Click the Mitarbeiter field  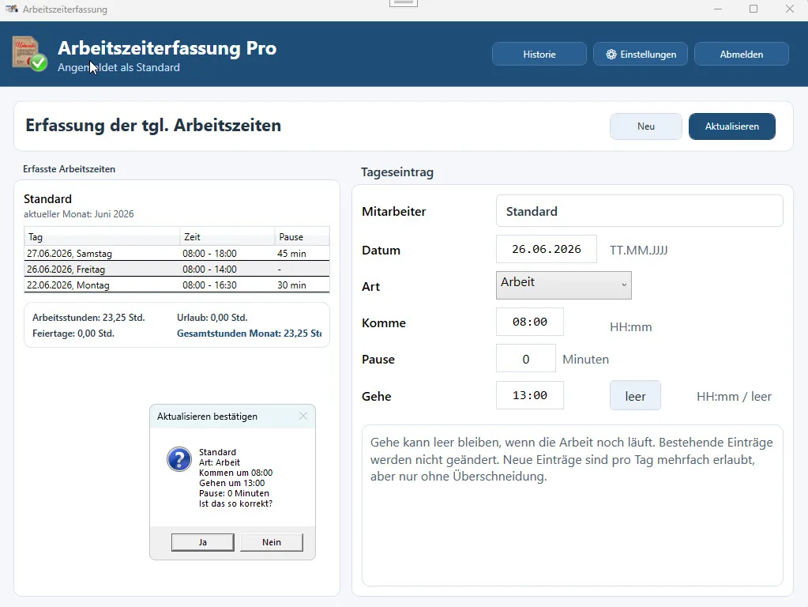pyautogui.click(x=640, y=211)
